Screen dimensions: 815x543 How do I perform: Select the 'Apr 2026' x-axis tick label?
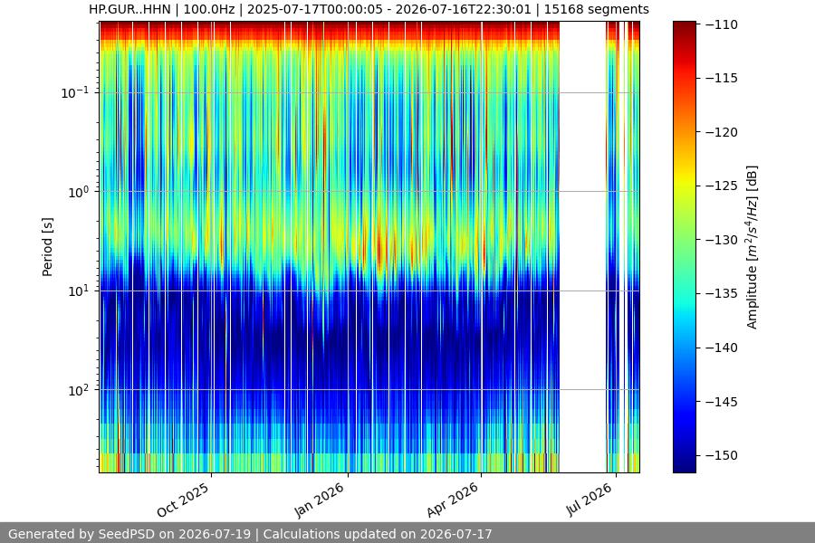(x=452, y=500)
